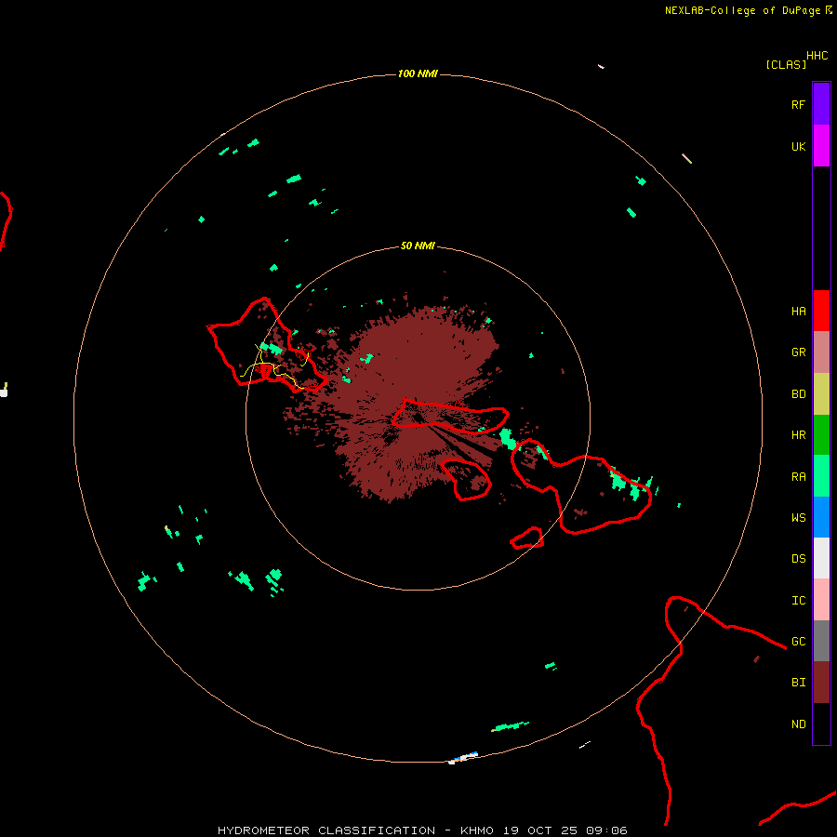Click the RF purple color swatch

(x=821, y=104)
